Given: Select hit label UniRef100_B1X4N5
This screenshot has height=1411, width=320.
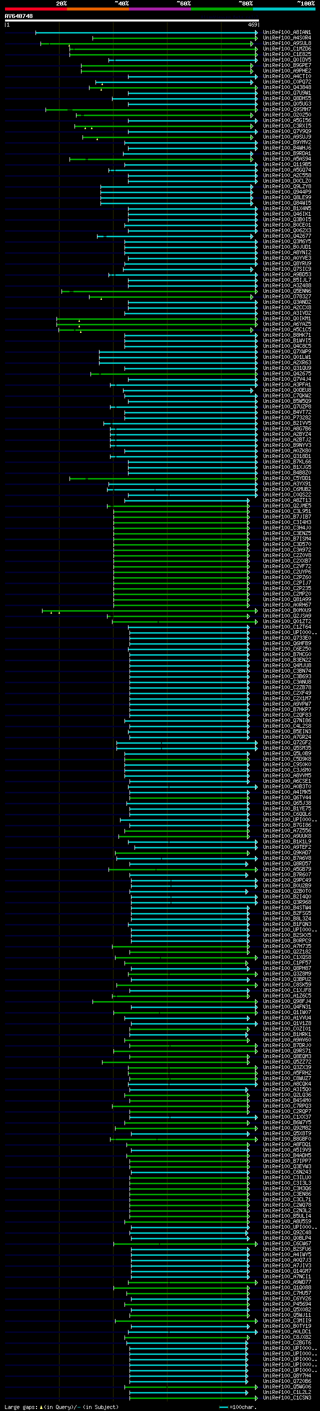Looking at the screenshot, I should point(286,208).
